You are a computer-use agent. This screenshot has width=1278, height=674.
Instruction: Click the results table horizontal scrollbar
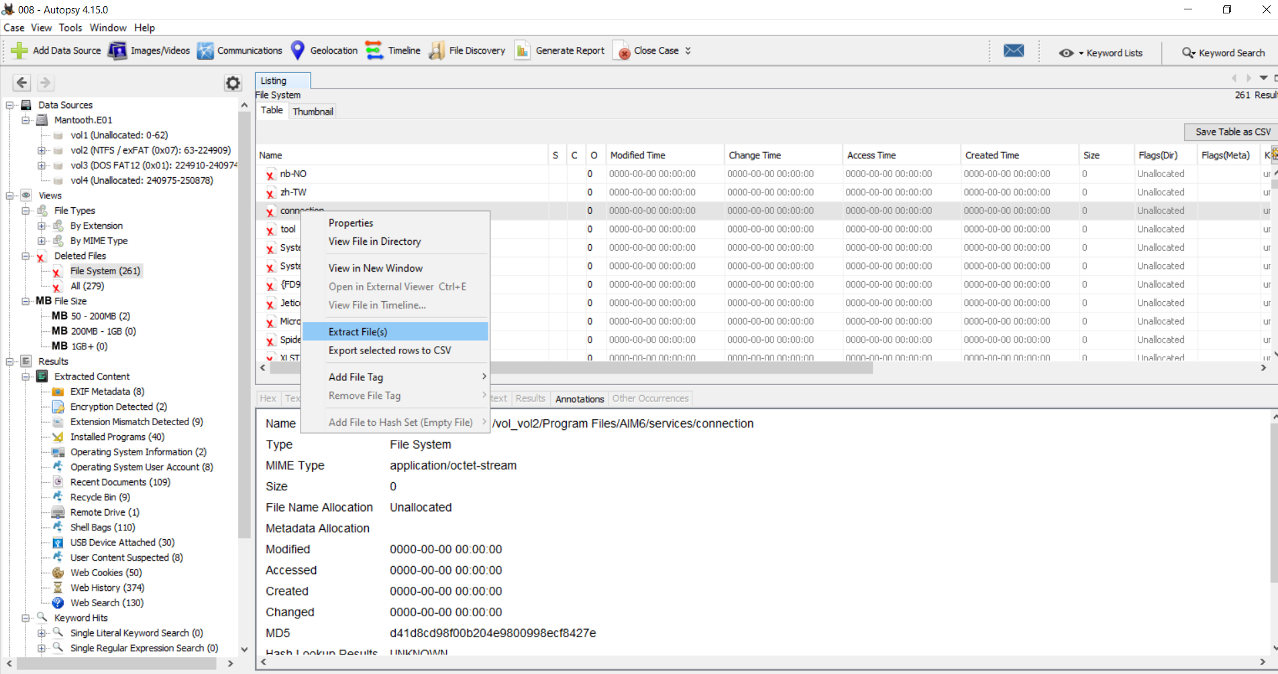[570, 368]
